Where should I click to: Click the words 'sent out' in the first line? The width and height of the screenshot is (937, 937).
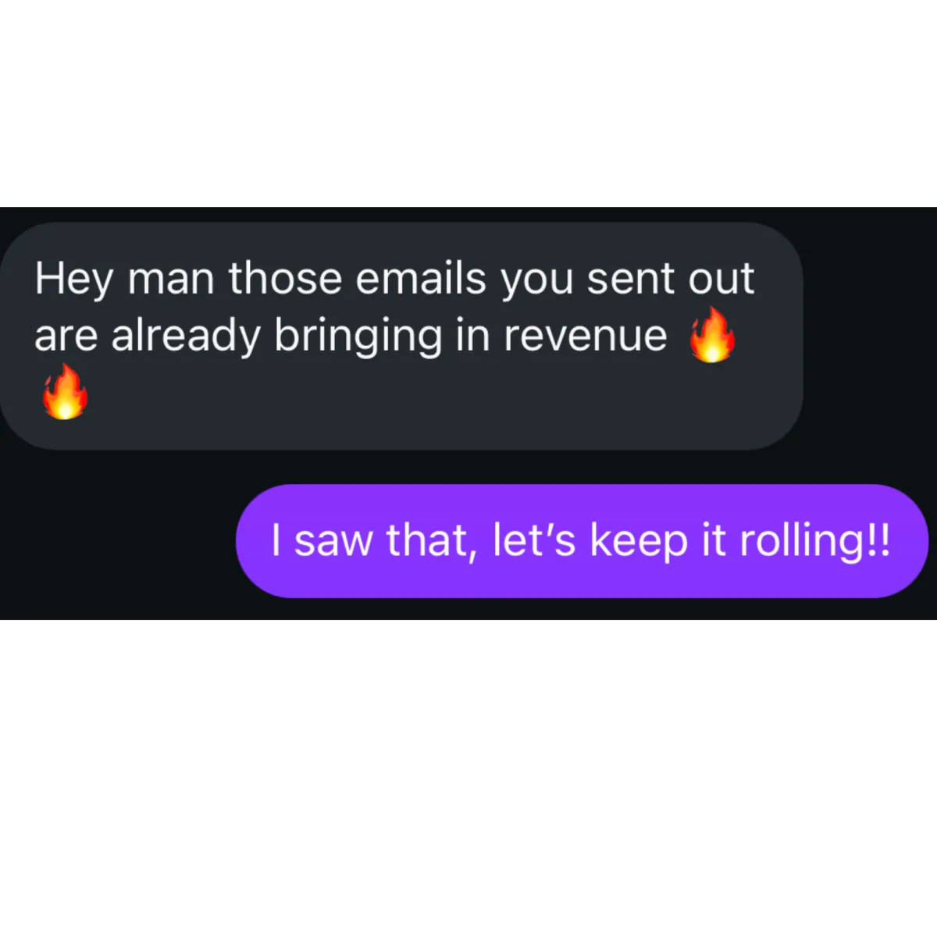tap(671, 280)
